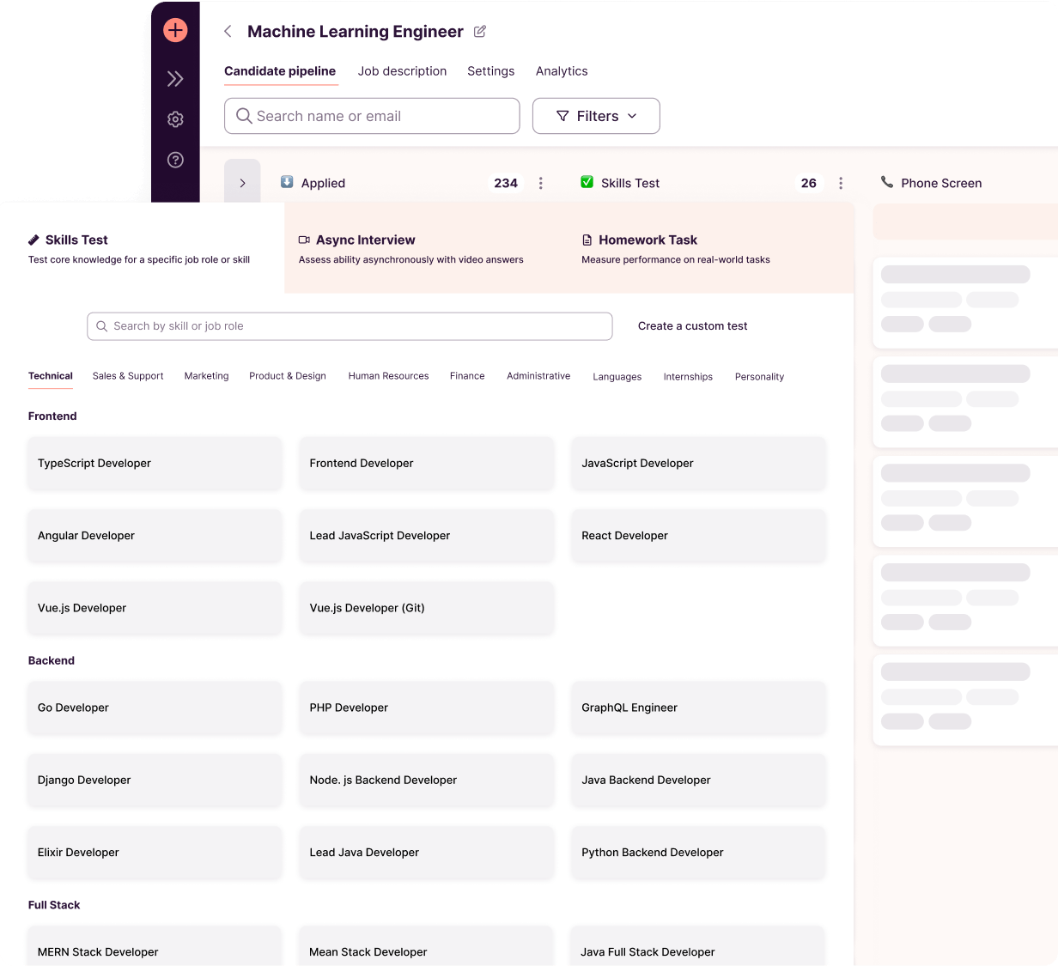Viewport: 1058px width, 966px height.
Task: Expand sidebar with double chevron icon
Action: tap(175, 79)
